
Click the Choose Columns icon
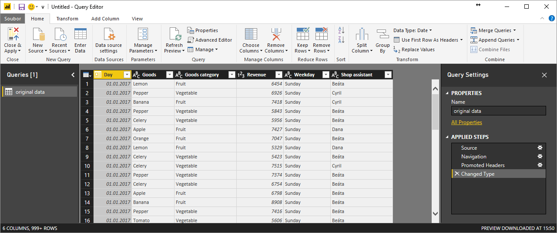251,34
